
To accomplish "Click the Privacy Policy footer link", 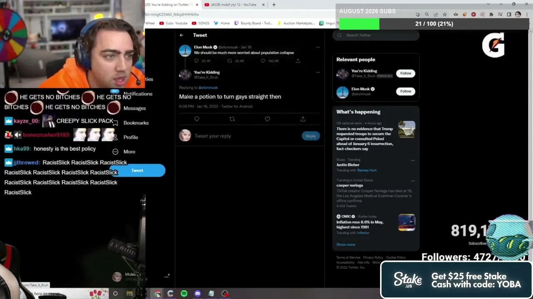I will point(373,257).
